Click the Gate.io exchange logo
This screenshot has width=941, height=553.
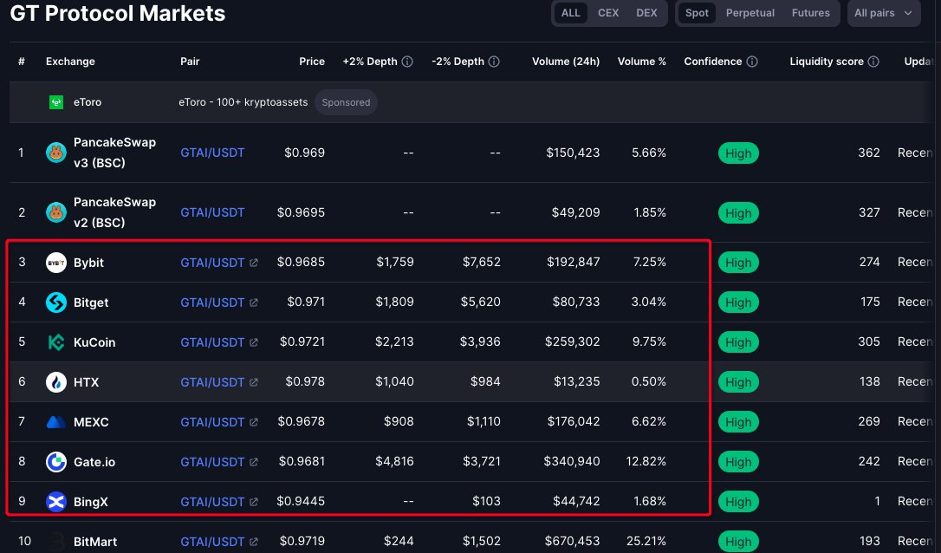(55, 462)
